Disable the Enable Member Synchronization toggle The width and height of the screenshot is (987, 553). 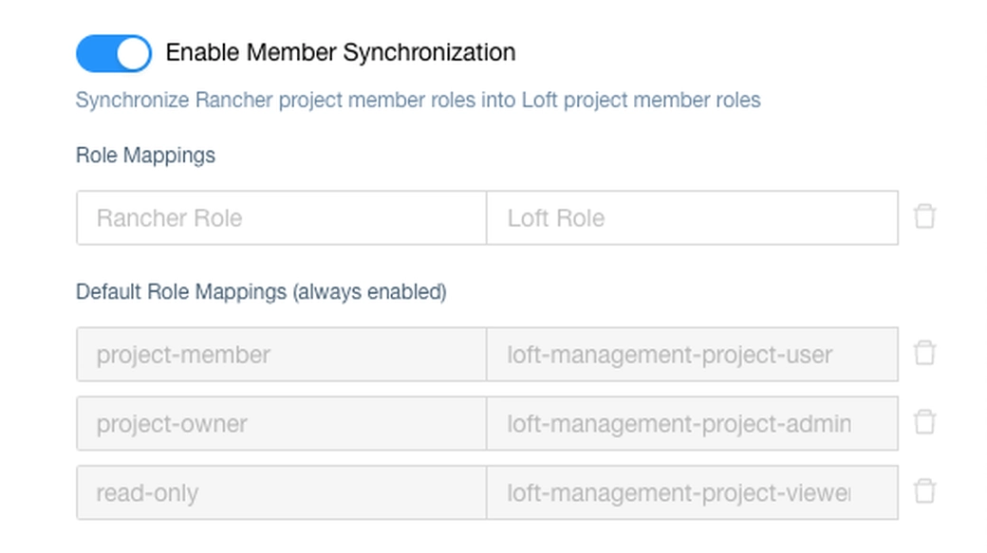113,53
